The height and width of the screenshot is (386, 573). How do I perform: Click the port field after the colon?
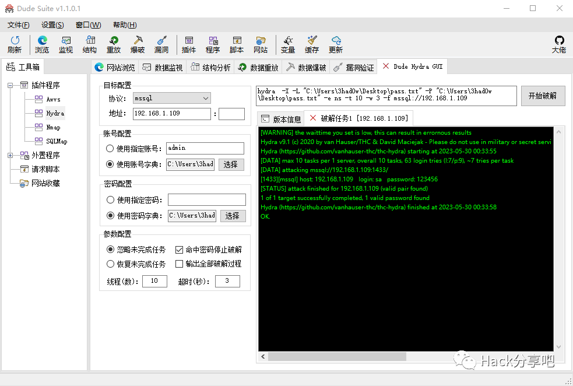231,114
